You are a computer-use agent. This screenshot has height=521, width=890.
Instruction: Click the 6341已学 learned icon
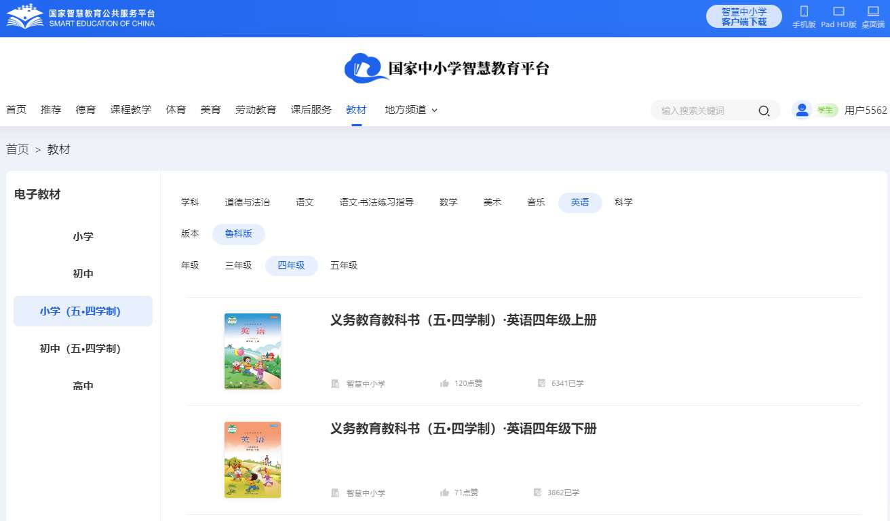tap(541, 383)
